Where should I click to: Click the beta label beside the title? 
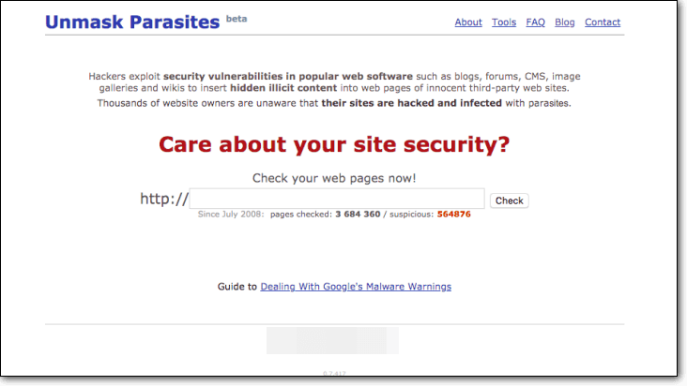(x=237, y=17)
